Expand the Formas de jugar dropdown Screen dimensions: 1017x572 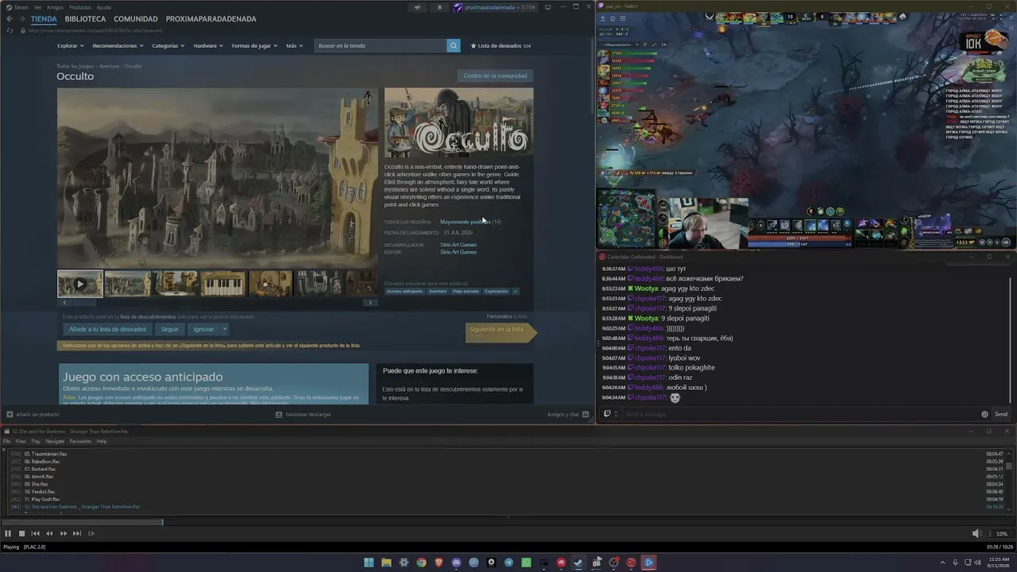coord(254,45)
